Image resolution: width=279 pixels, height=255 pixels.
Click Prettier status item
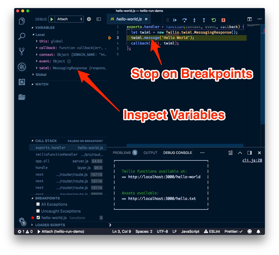(233, 231)
